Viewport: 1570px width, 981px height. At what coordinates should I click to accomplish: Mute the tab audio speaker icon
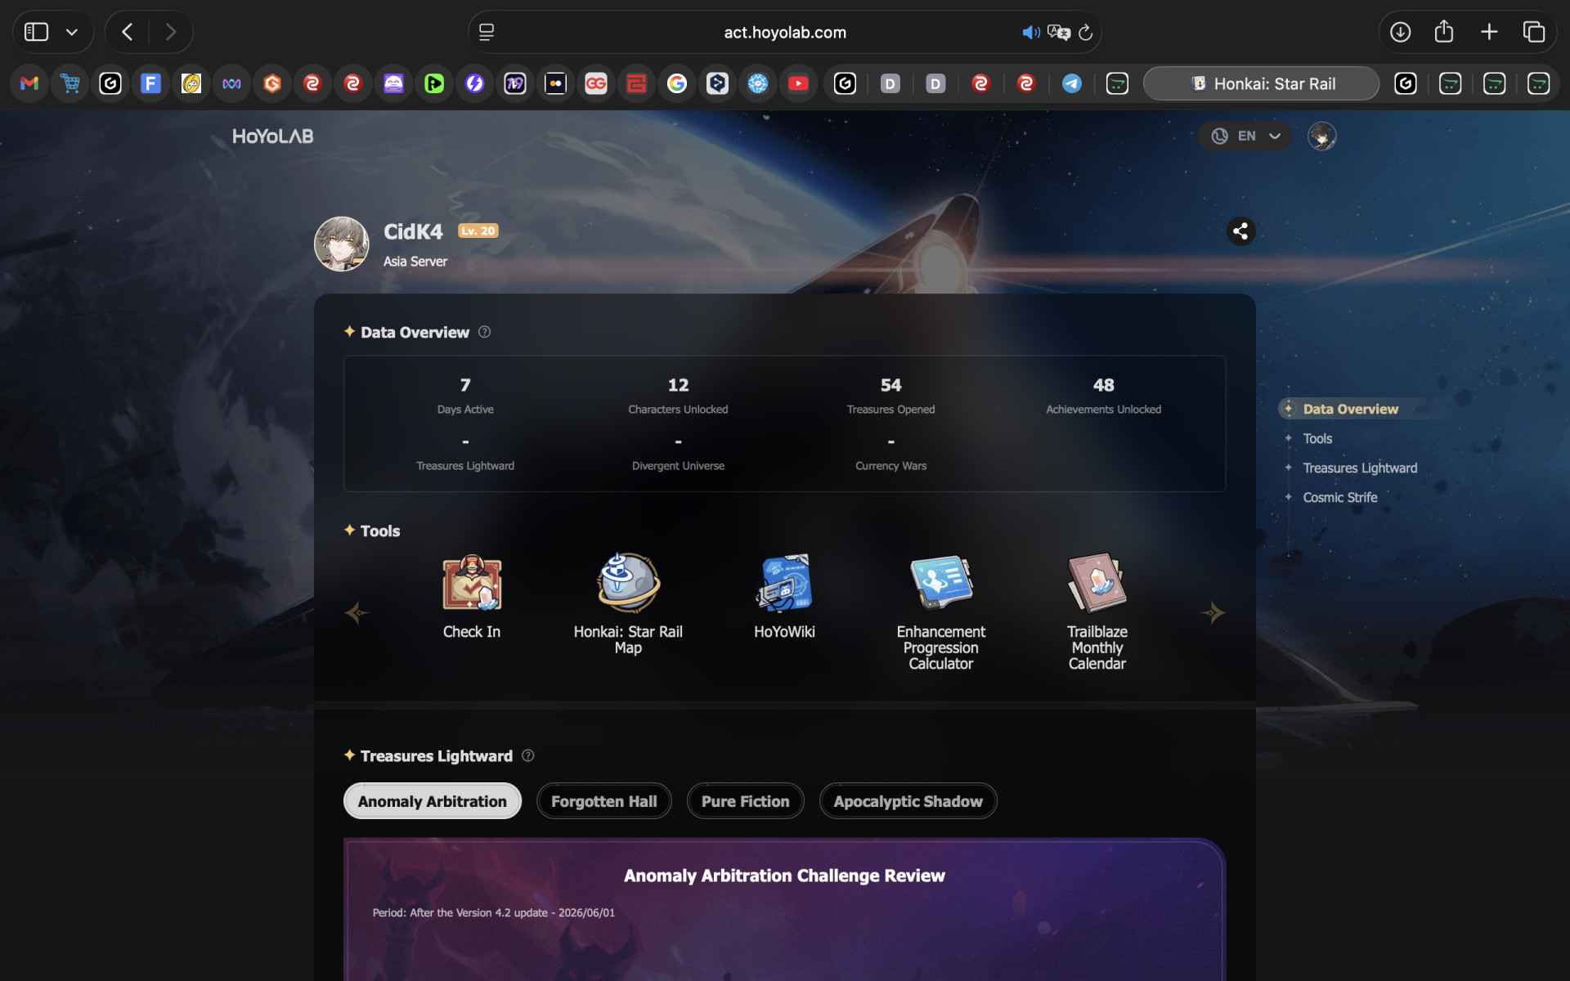(1030, 33)
